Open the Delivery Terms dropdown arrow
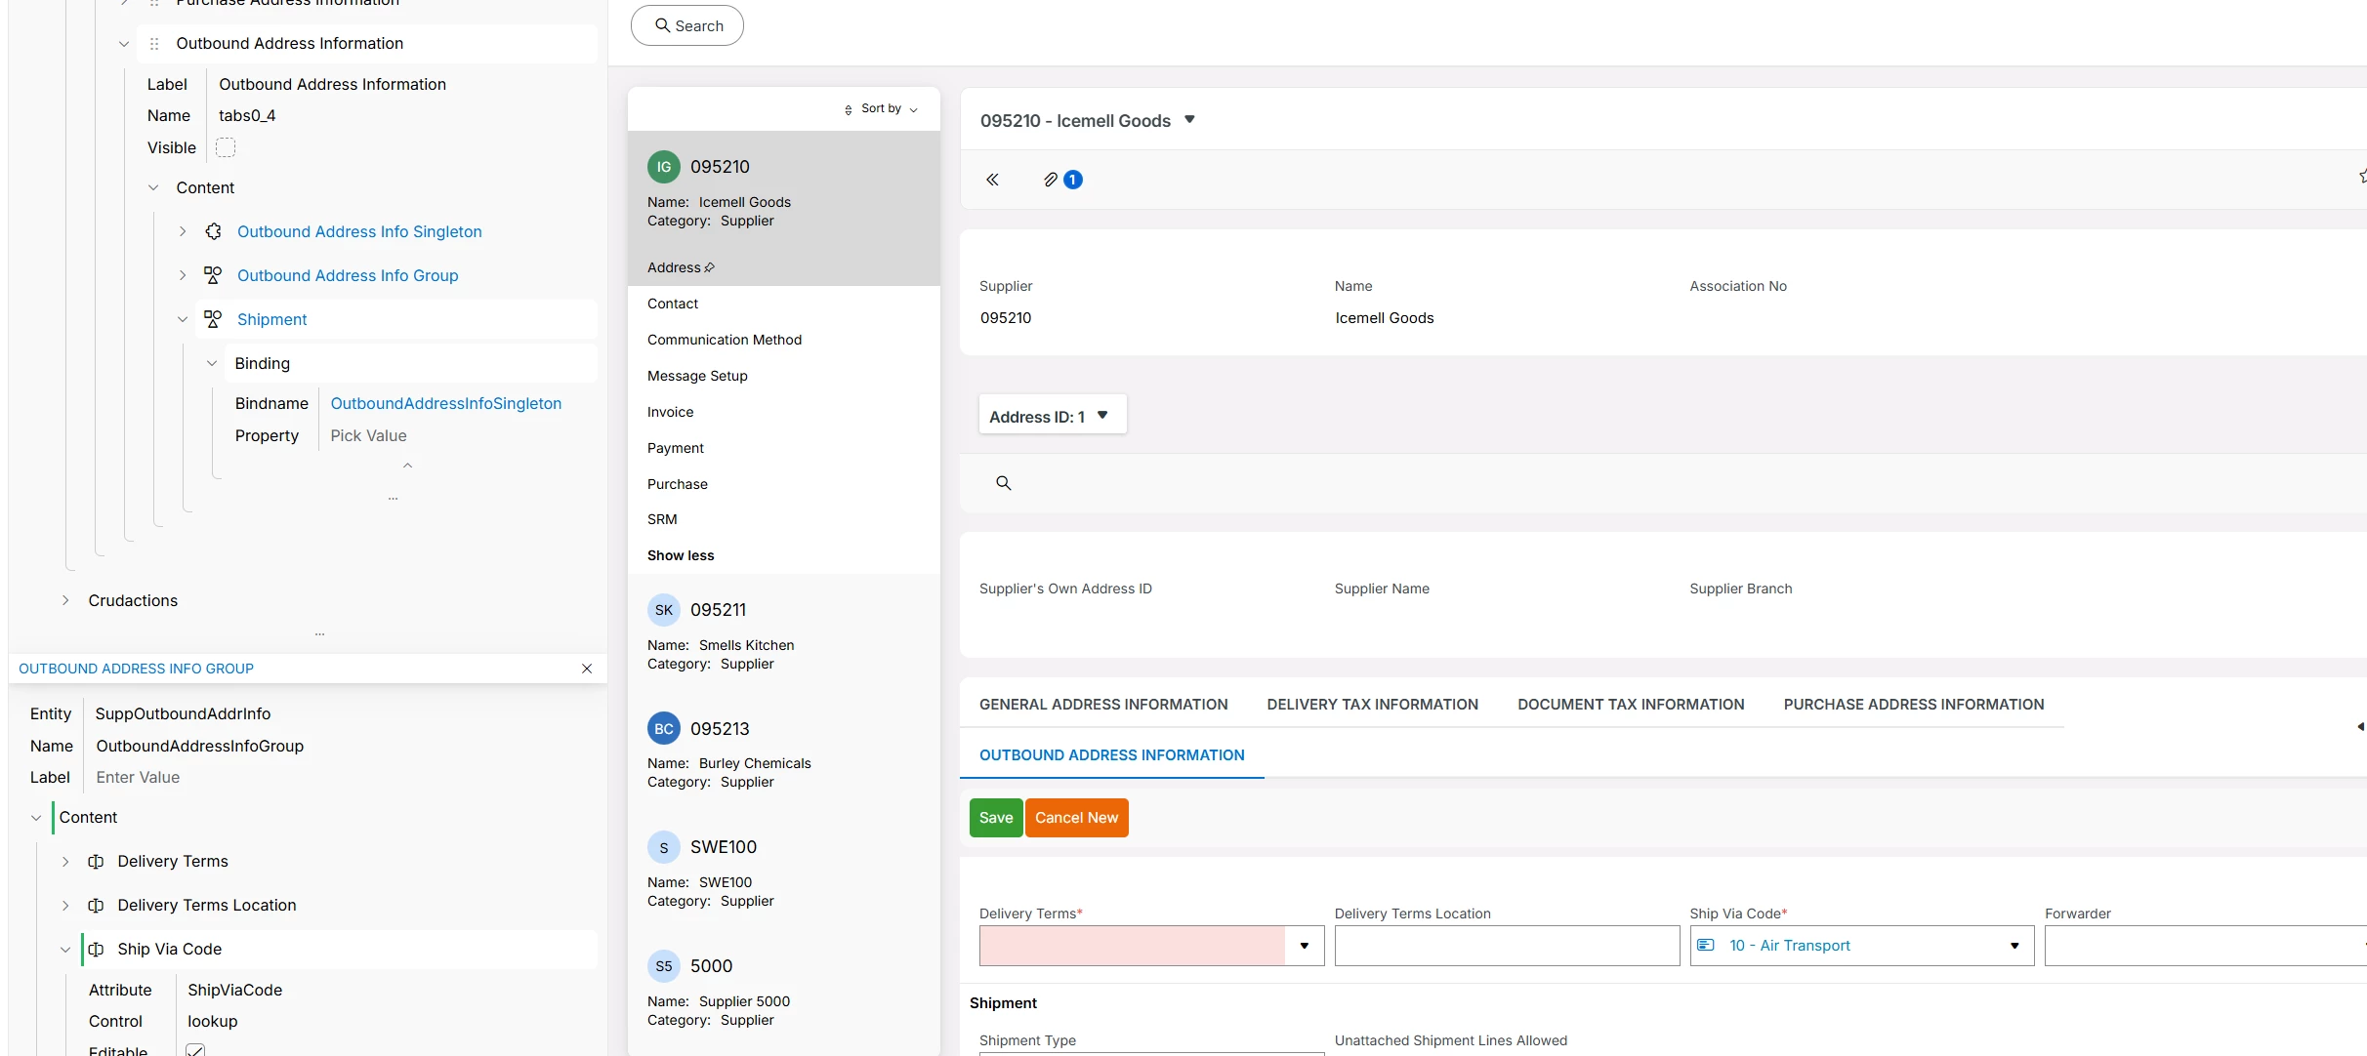This screenshot has height=1056, width=2367. pos(1304,946)
